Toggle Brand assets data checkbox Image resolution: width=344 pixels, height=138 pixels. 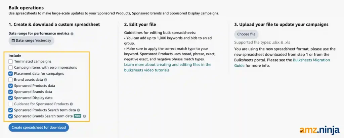coord(11,80)
